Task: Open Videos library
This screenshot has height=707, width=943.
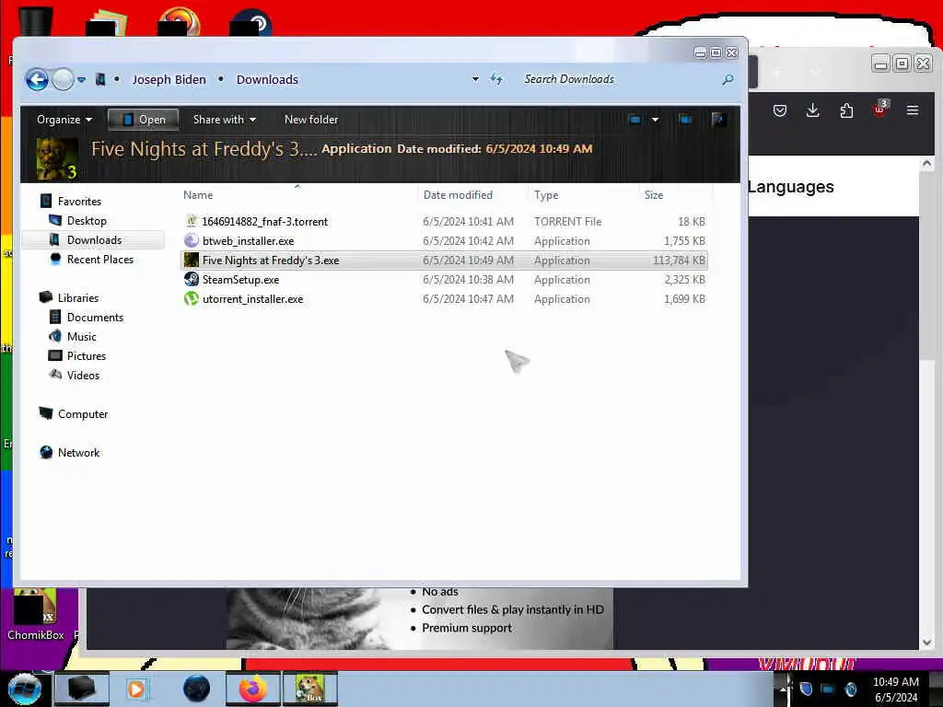Action: pyautogui.click(x=83, y=376)
